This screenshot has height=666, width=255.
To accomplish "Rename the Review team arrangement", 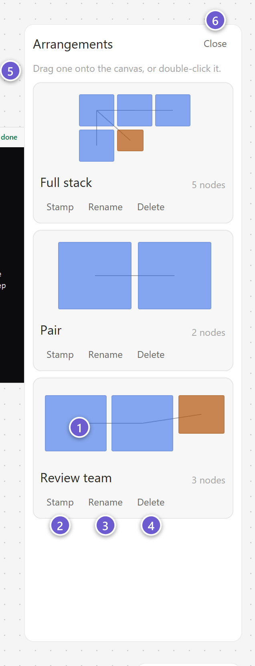I will [105, 502].
